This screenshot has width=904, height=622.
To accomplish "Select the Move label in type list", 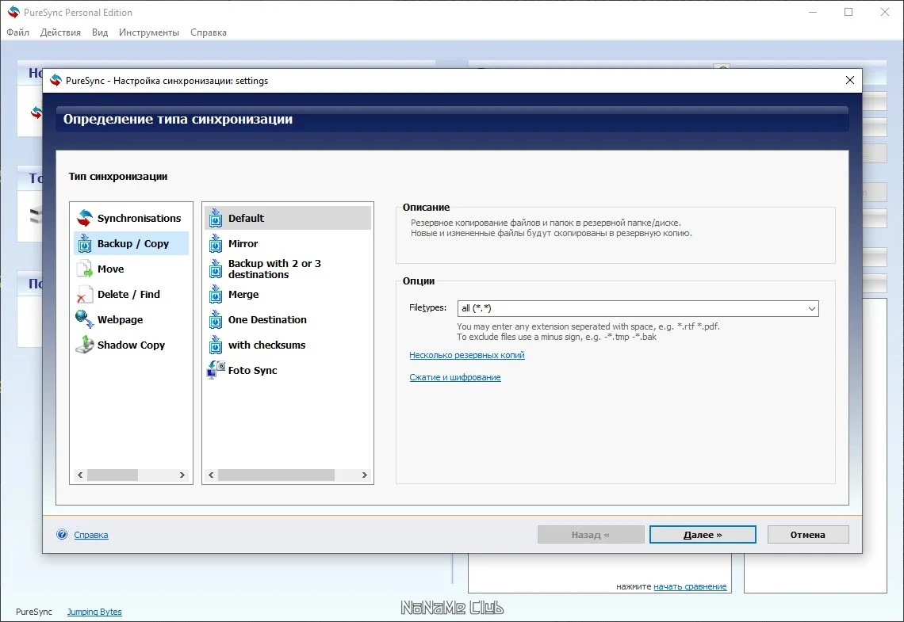I will click(x=111, y=269).
